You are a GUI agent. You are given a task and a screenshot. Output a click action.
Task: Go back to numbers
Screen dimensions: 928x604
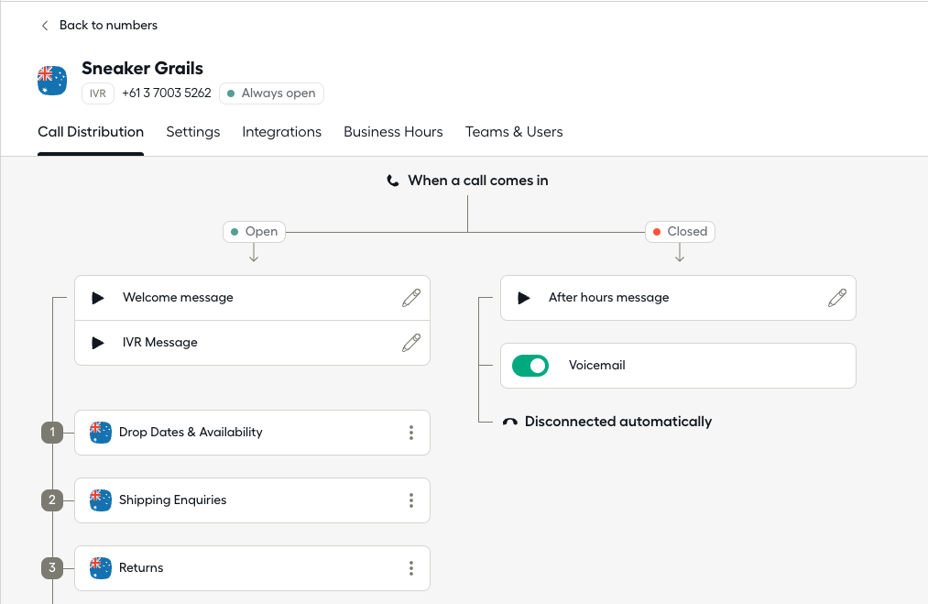click(99, 25)
